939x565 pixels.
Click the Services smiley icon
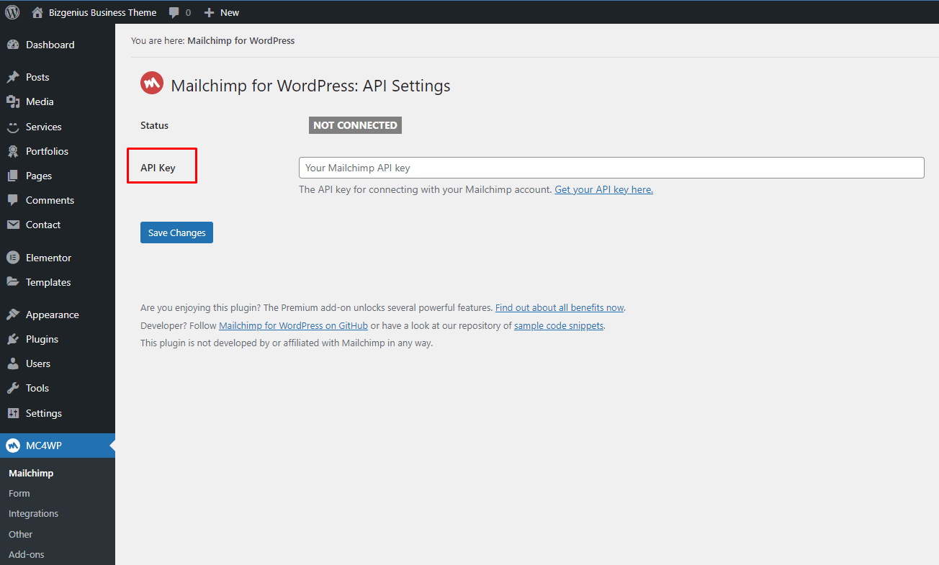click(x=13, y=127)
